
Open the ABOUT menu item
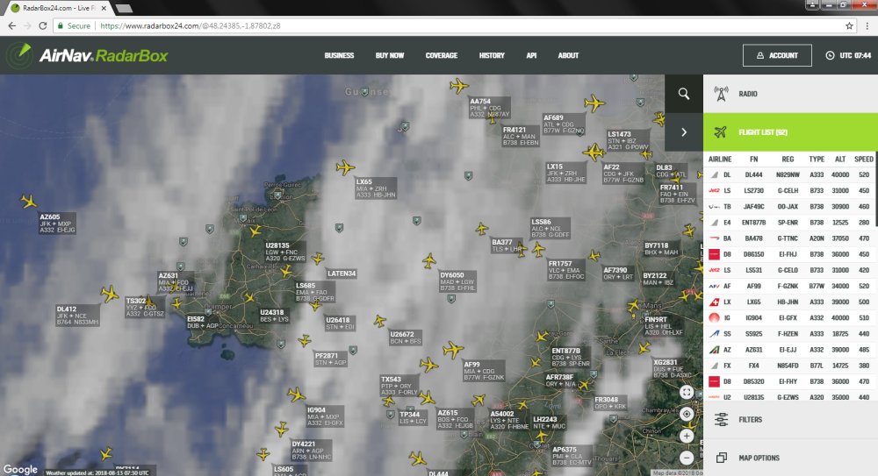pos(568,55)
